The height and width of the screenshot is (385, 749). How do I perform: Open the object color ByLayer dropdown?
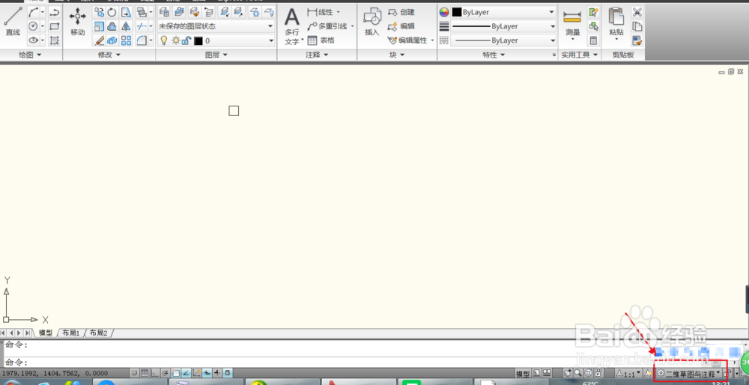pyautogui.click(x=504, y=12)
